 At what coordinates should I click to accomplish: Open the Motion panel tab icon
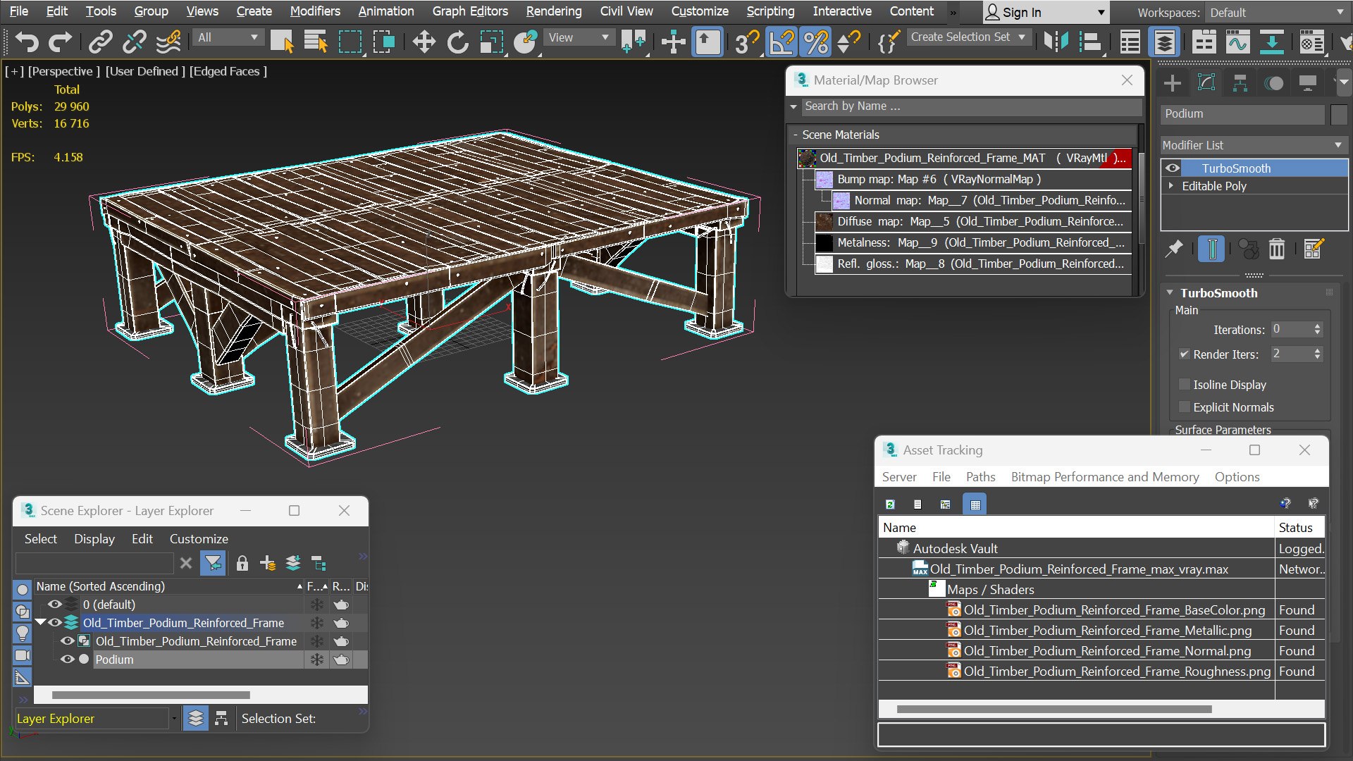[x=1274, y=83]
